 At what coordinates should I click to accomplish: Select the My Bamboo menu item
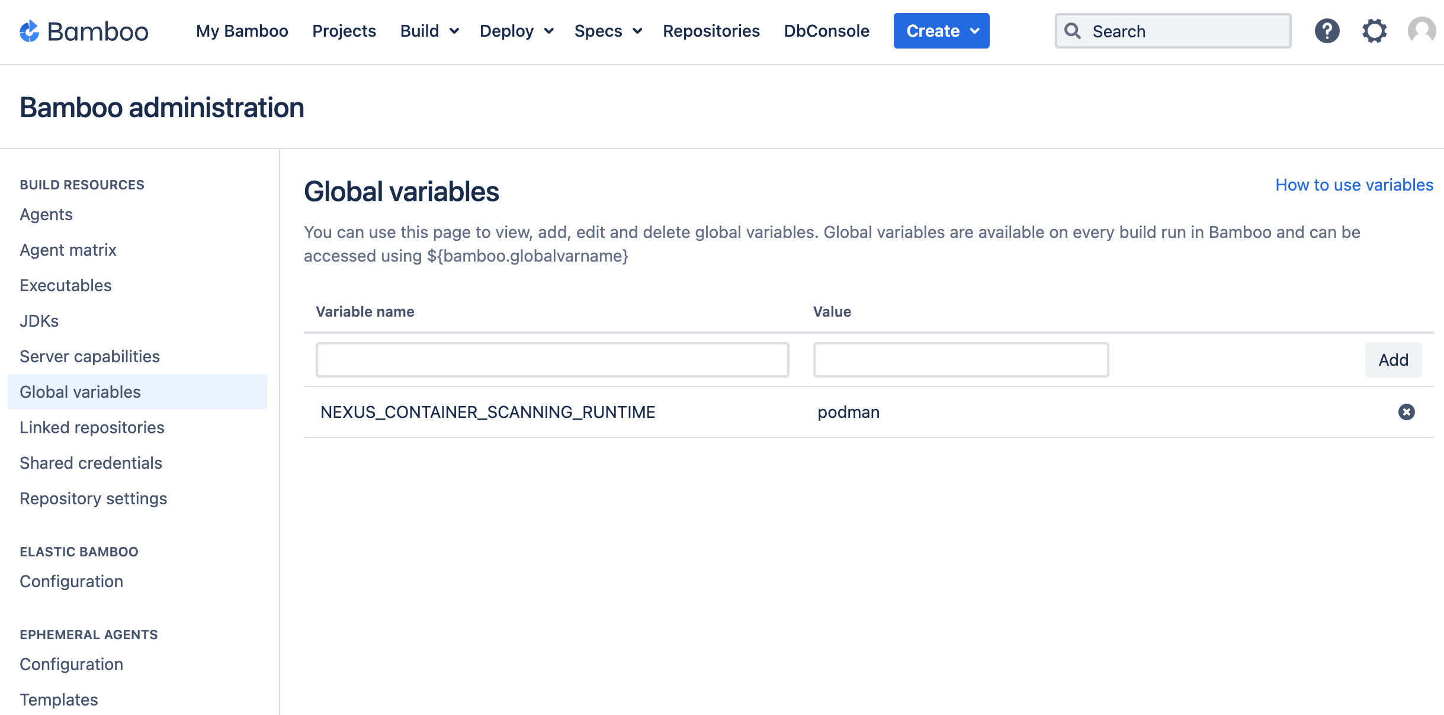tap(242, 31)
